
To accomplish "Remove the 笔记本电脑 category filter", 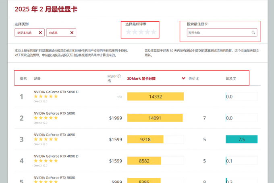I will (40, 33).
